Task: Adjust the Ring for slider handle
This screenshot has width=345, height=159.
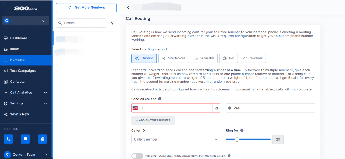Action: click(237, 139)
